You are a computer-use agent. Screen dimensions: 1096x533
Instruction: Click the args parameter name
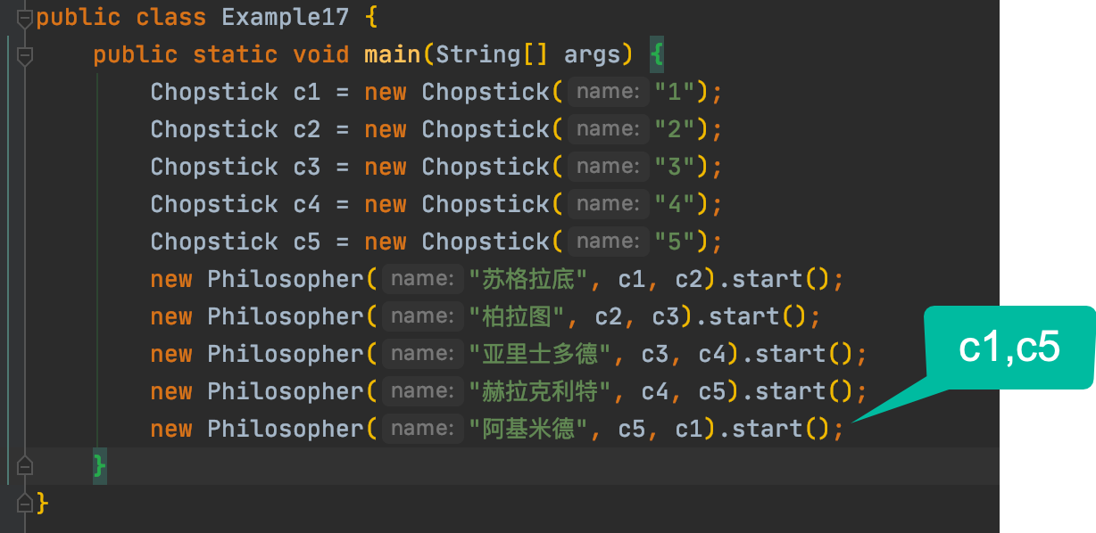[x=592, y=55]
